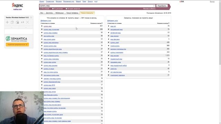Switch to the «Только планшеты» tab
Screen dimensions: 221x124
coord(87,13)
